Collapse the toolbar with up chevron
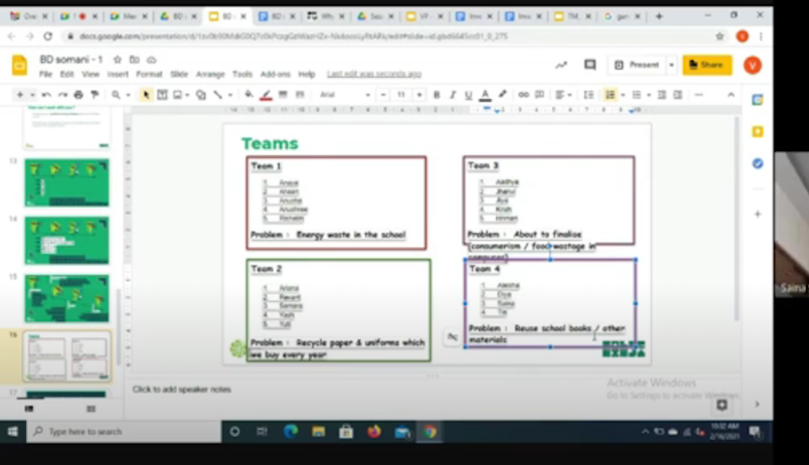This screenshot has width=809, height=465. pyautogui.click(x=731, y=95)
